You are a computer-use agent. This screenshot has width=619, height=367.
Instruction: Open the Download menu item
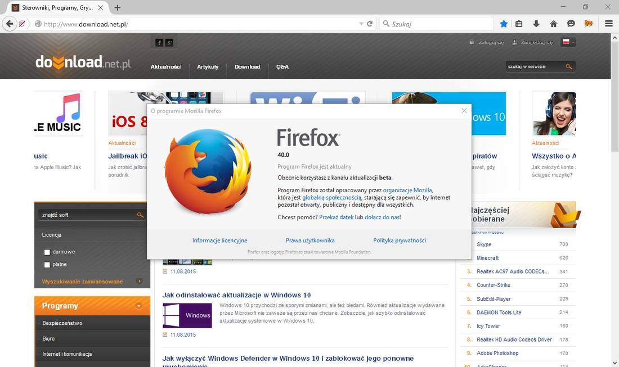coord(248,67)
